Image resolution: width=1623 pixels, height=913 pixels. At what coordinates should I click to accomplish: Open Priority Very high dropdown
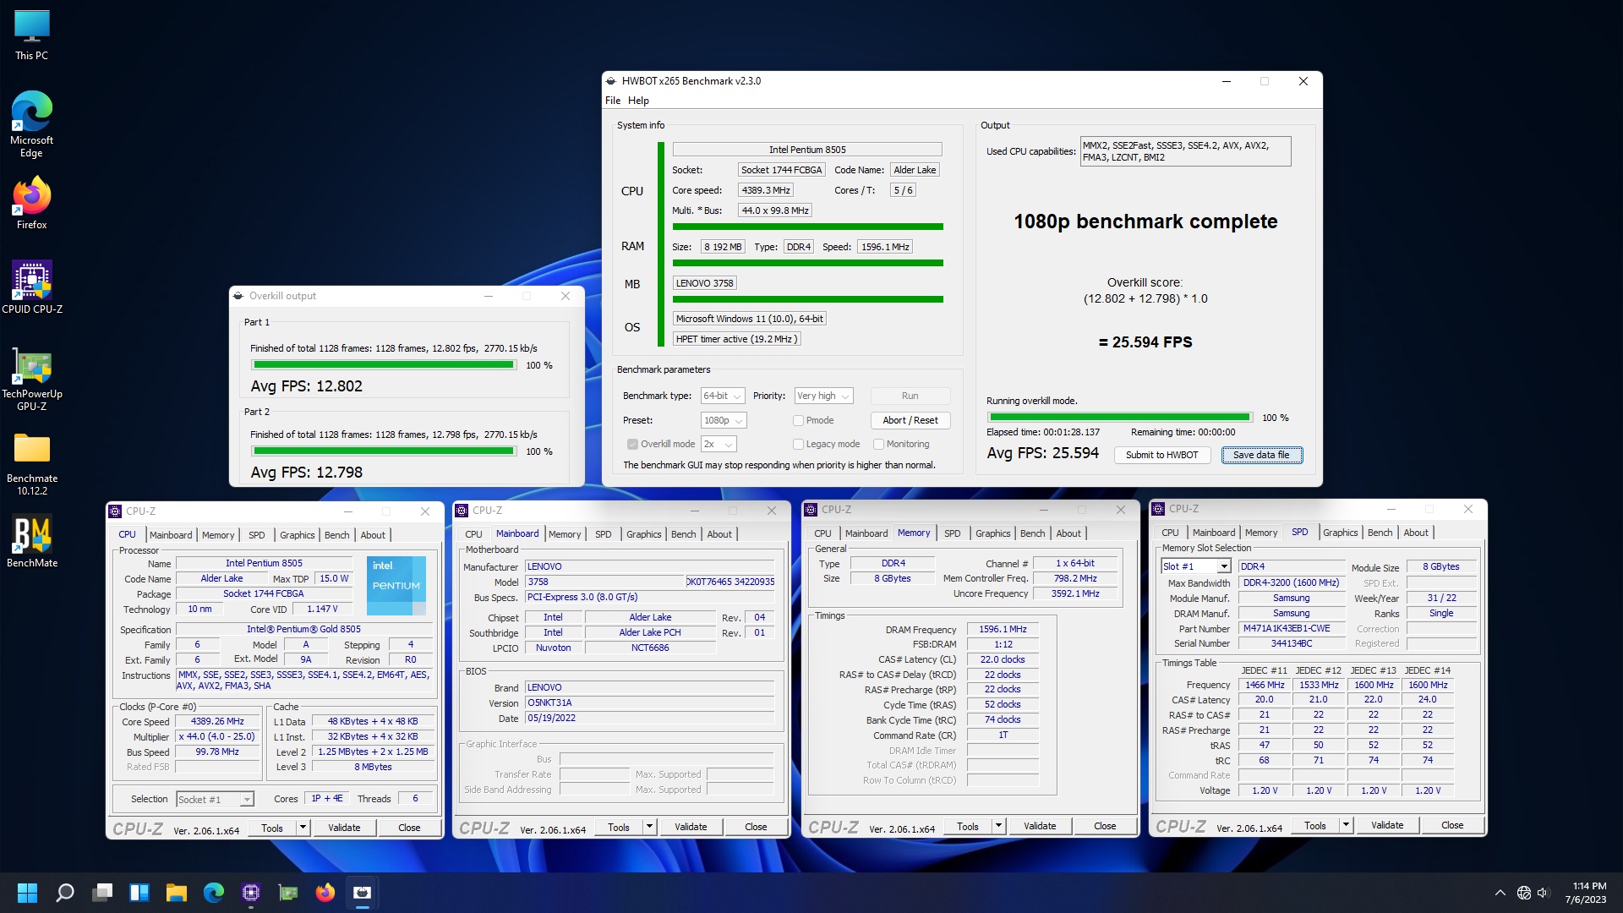coord(823,396)
